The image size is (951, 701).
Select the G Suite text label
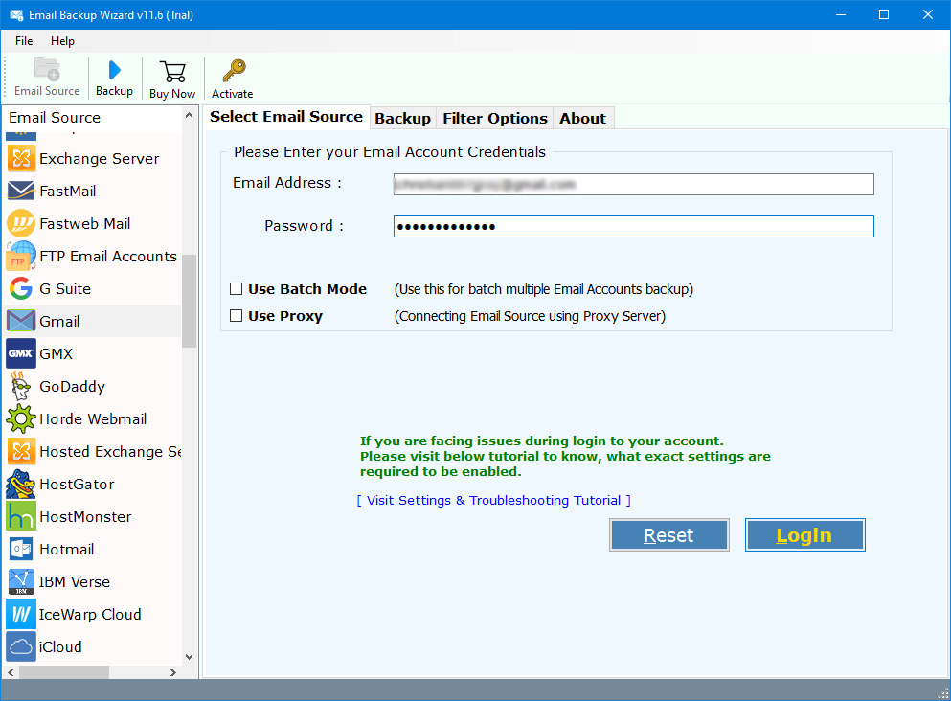tap(65, 288)
